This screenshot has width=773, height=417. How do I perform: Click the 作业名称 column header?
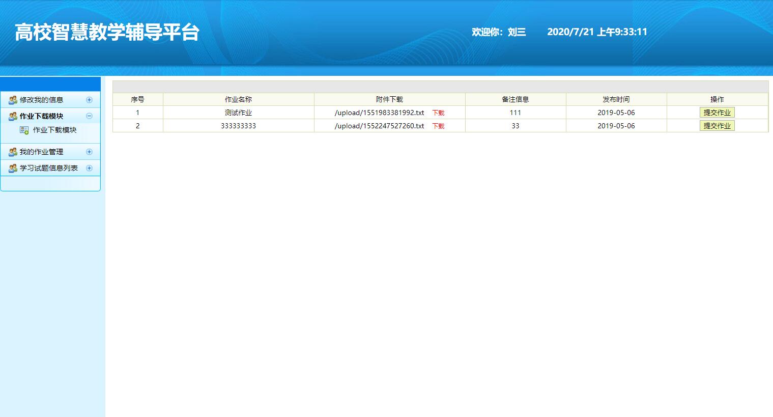click(x=238, y=99)
